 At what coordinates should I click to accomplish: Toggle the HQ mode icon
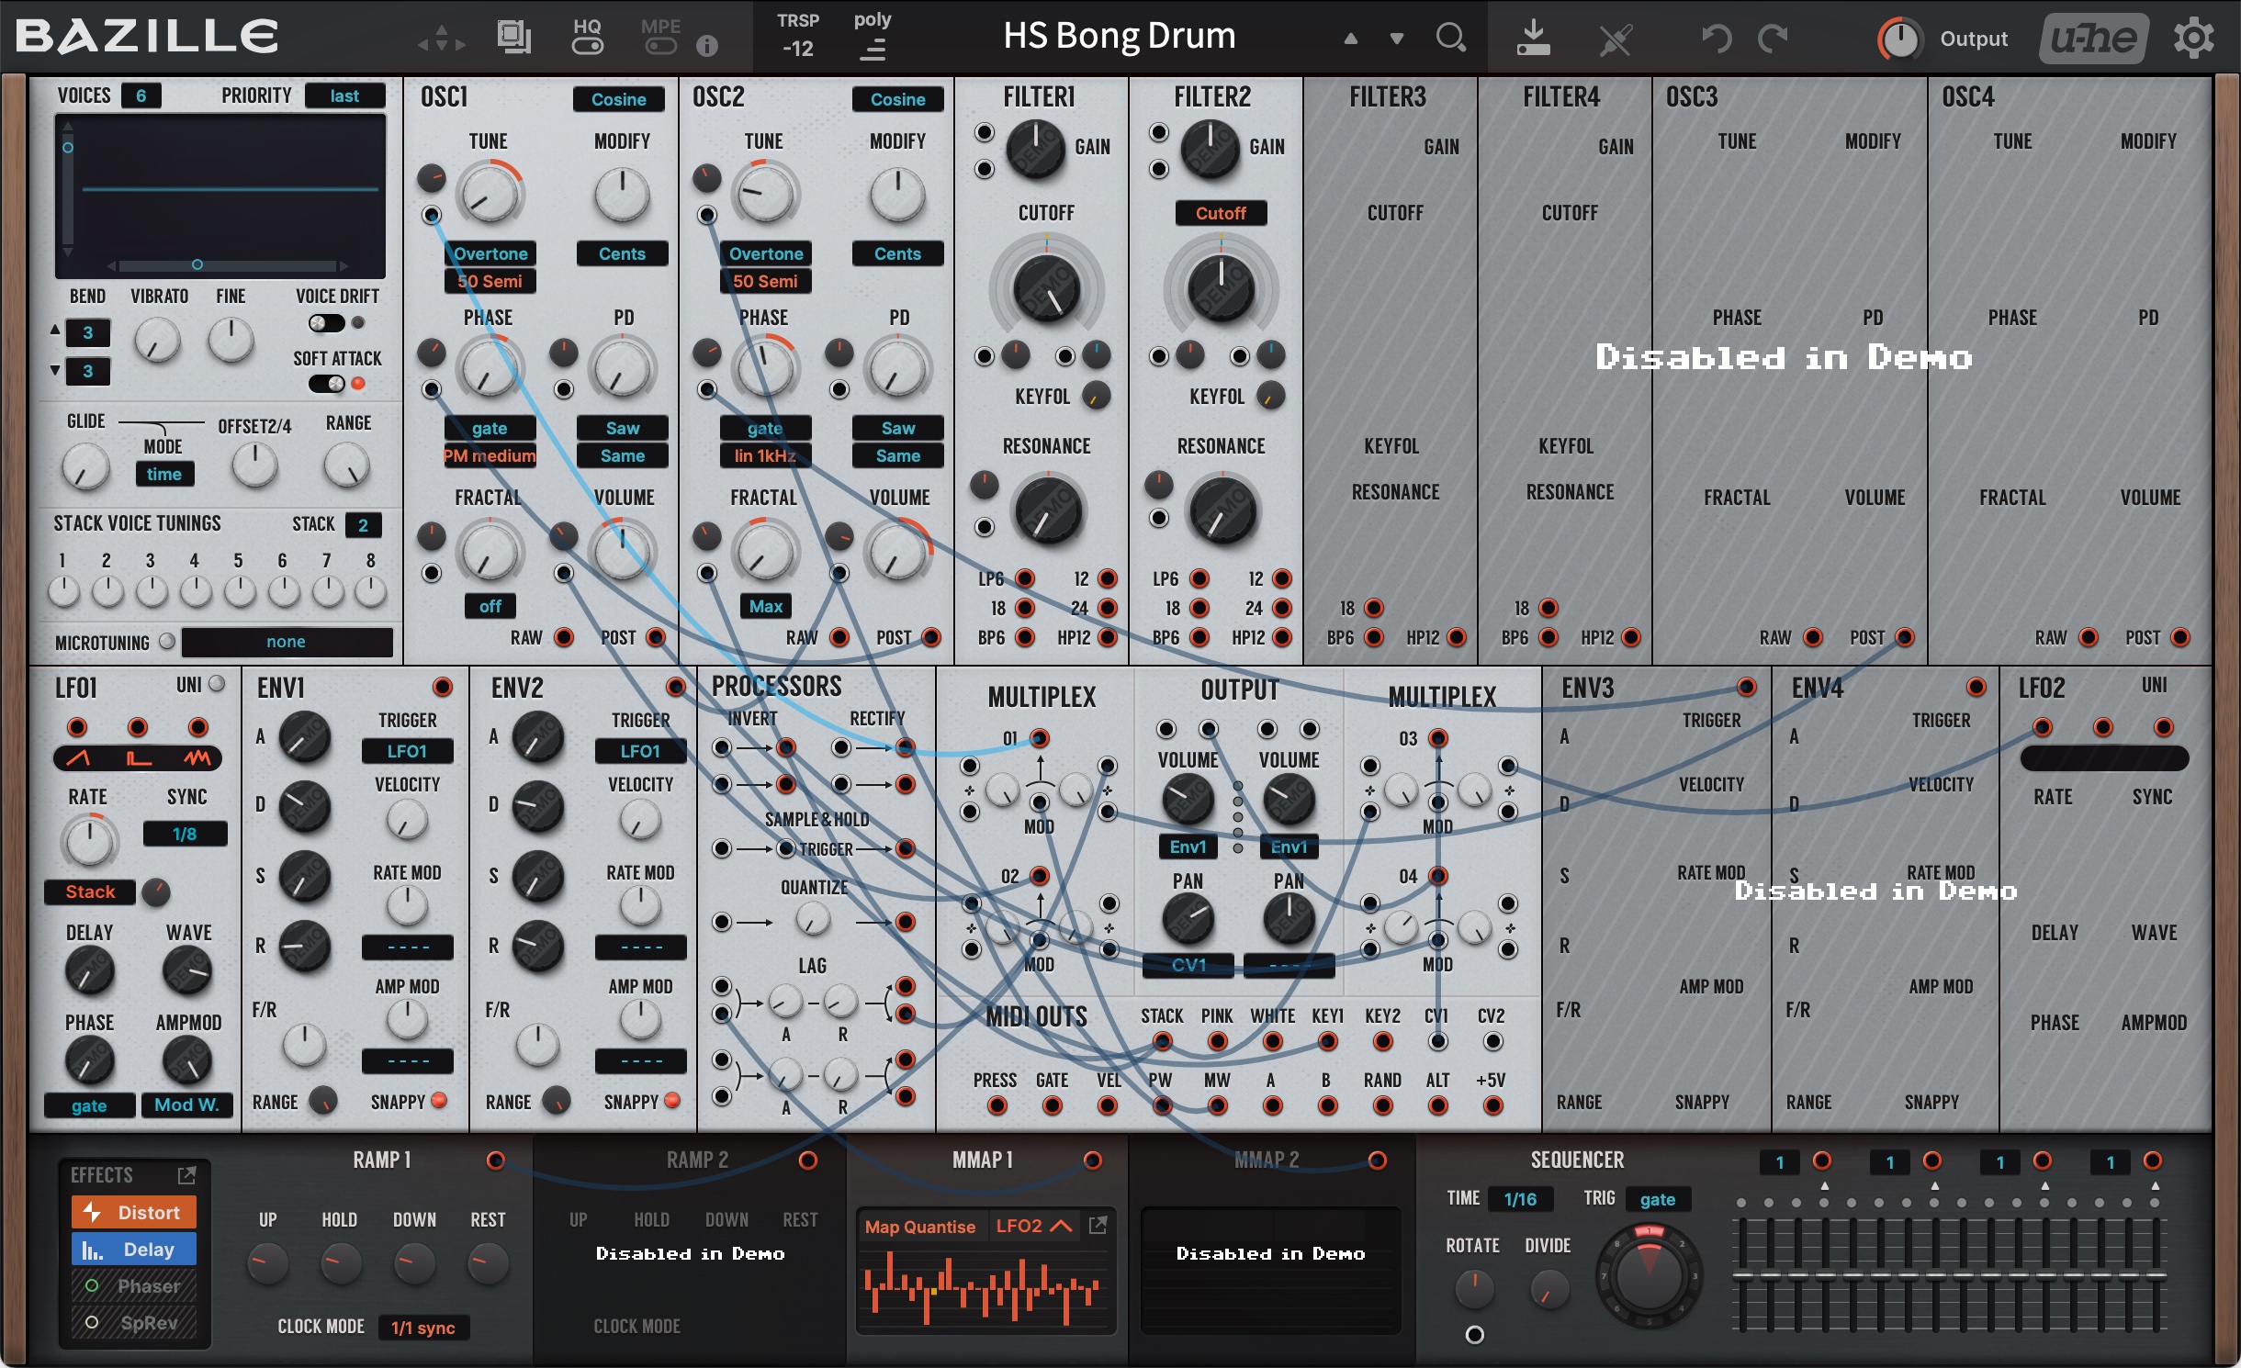coord(587,37)
